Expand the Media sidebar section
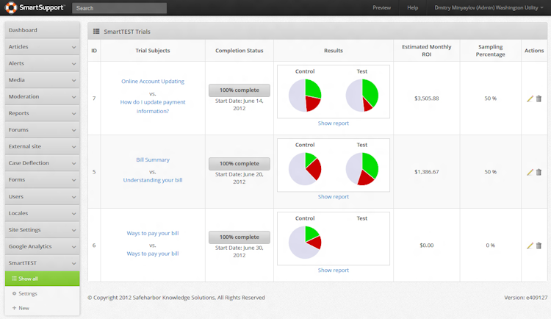Viewport: 551px width, 319px height. click(x=42, y=80)
